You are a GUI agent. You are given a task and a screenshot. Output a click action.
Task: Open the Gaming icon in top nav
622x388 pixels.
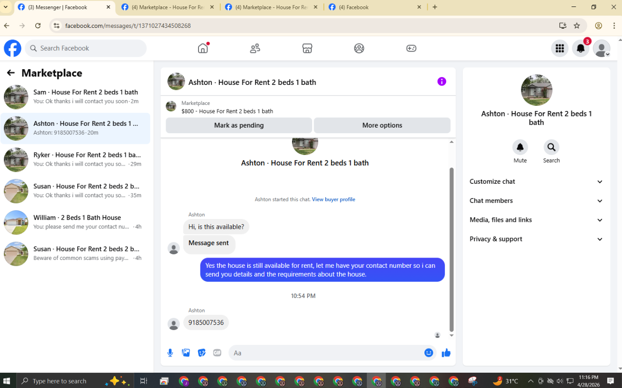[x=411, y=48]
